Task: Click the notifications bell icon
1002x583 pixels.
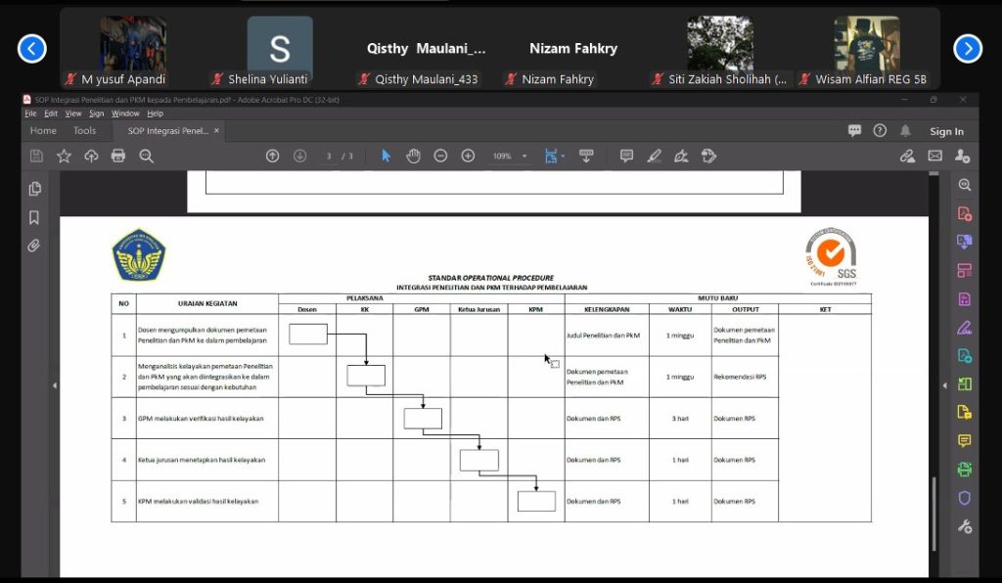Action: pyautogui.click(x=905, y=131)
